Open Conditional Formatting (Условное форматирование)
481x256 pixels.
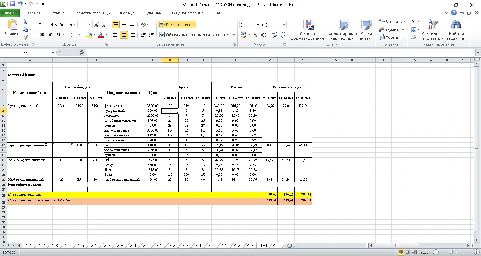tap(308, 30)
